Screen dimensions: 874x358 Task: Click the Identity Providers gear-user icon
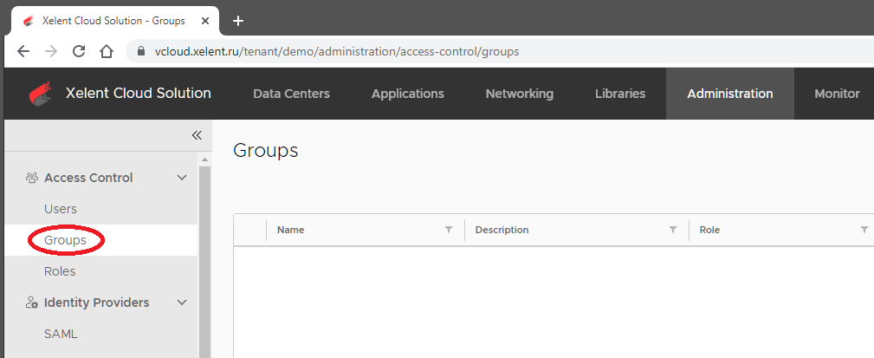coord(32,303)
